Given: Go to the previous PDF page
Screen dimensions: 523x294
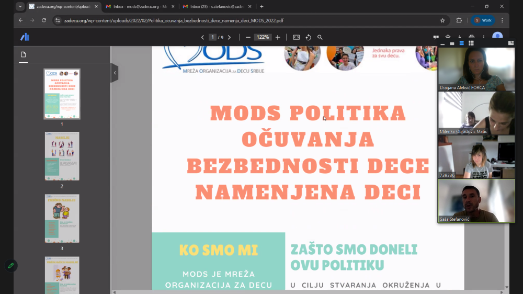Looking at the screenshot, I should coord(202,37).
